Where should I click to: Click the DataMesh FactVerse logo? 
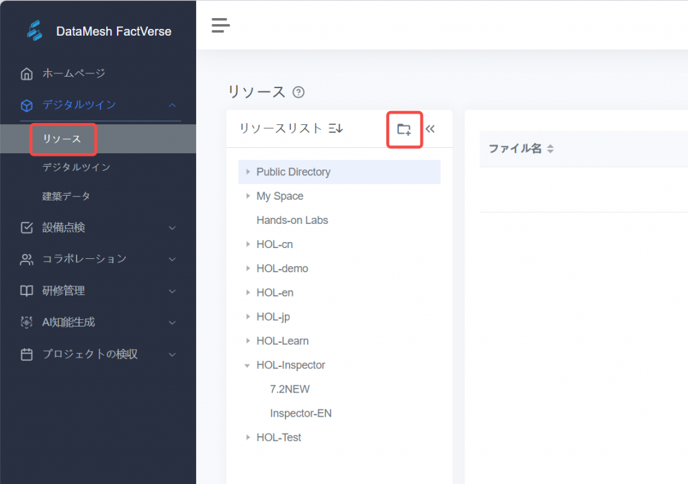(35, 31)
